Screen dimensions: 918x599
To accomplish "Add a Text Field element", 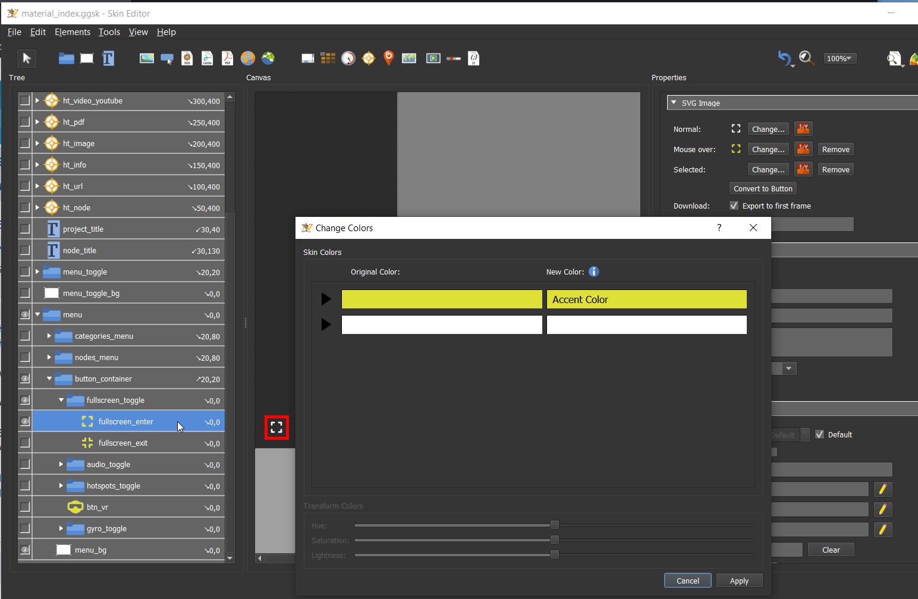I will 108,58.
